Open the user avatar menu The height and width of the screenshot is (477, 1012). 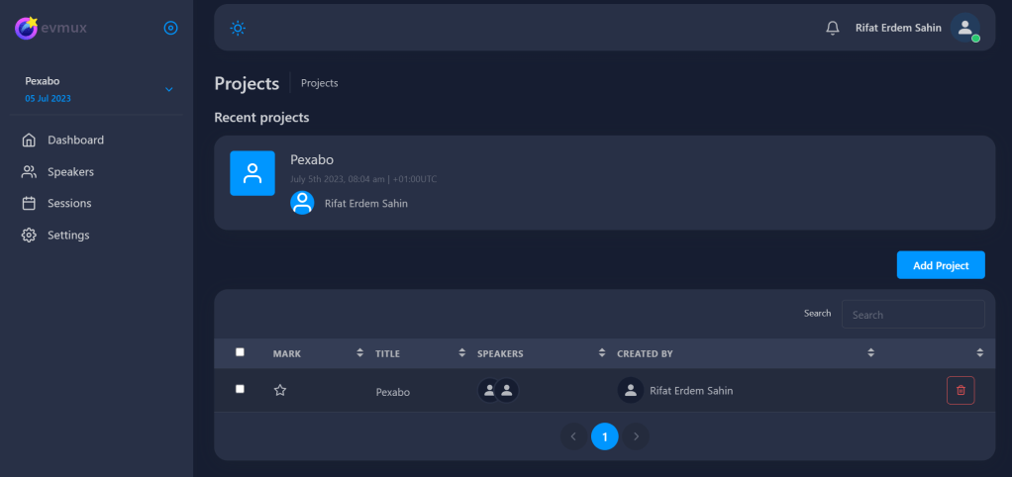964,28
